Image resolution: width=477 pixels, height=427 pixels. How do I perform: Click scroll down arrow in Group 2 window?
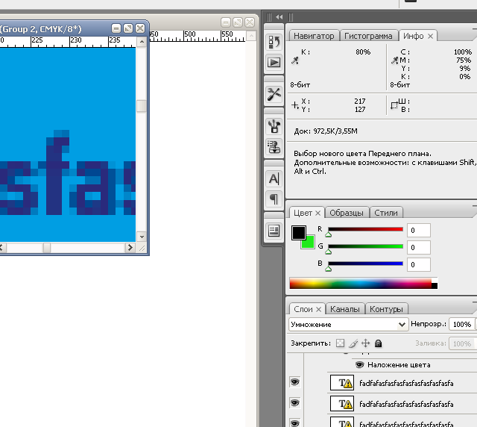coord(142,237)
